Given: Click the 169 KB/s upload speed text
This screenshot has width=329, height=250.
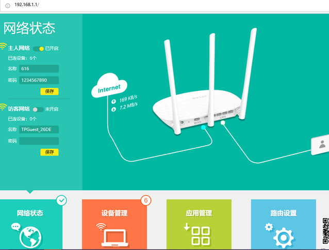Looking at the screenshot, I should pyautogui.click(x=128, y=99).
